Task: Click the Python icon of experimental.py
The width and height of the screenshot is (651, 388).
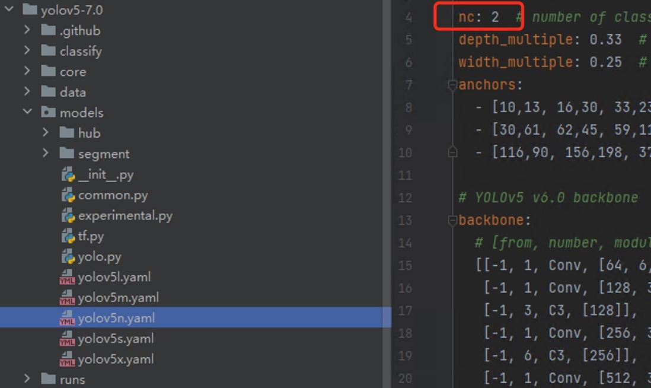Action: 68,215
